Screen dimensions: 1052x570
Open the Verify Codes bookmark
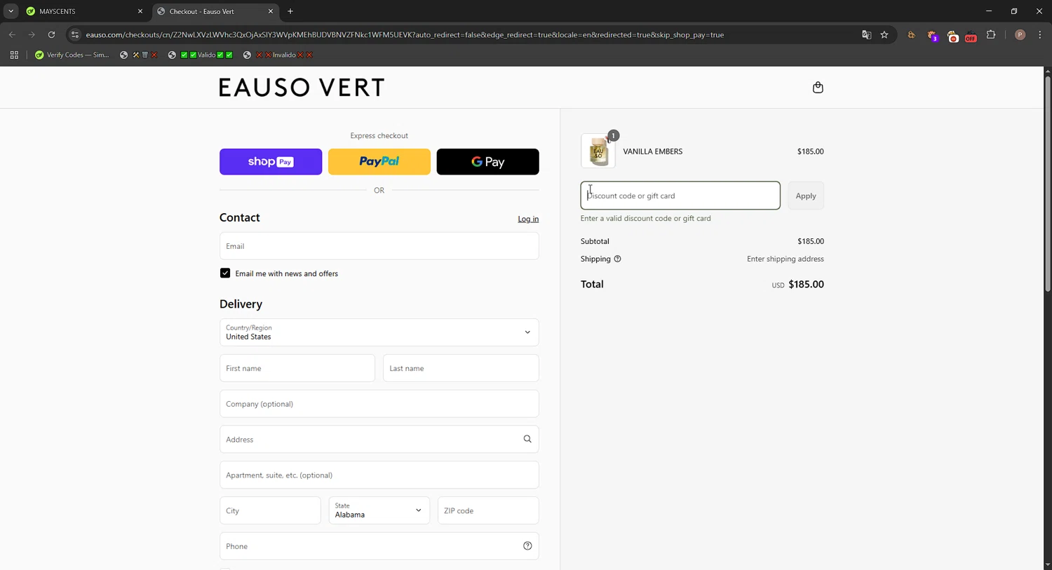(x=72, y=55)
